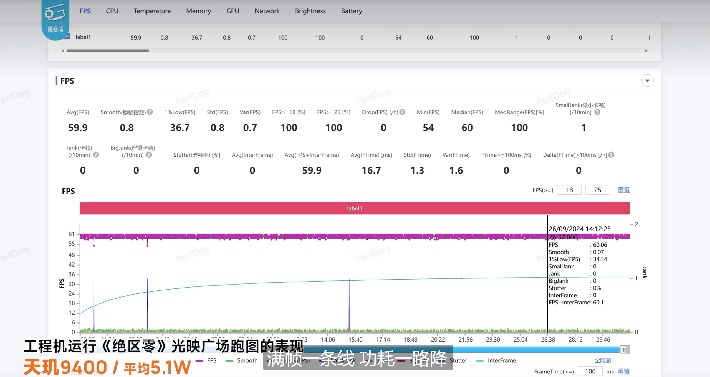Screen dimensions: 710x377
Task: Click 重置 link next to FPS thresholds
Action: click(623, 190)
